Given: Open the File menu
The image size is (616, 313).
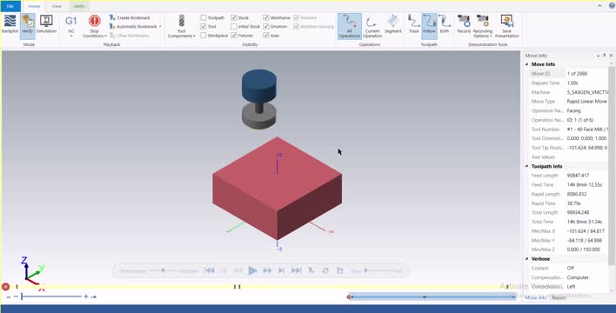Looking at the screenshot, I should 10,6.
